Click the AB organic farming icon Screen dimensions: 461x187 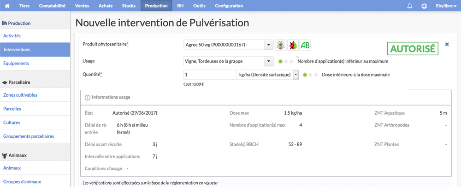[305, 45]
